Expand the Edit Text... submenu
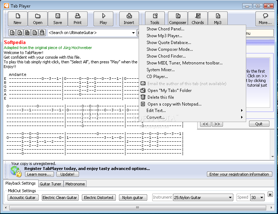 point(192,111)
